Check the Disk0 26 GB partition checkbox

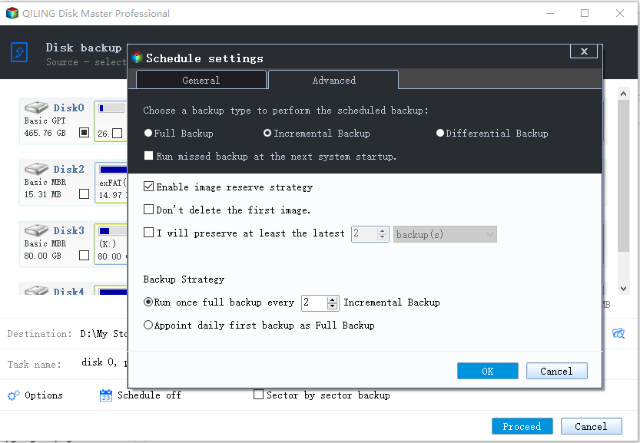coord(117,133)
